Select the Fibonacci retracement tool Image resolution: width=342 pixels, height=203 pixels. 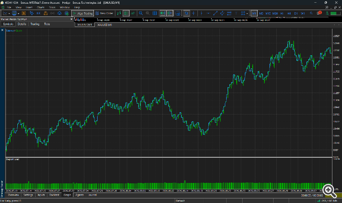[229, 13]
